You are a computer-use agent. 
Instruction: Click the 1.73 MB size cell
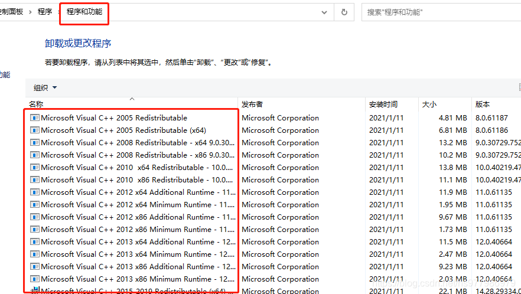coord(453,229)
